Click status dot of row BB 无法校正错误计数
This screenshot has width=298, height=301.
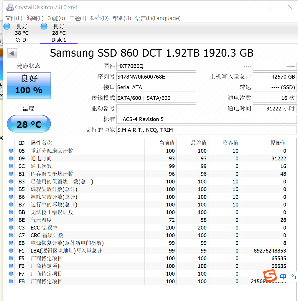tap(11, 212)
